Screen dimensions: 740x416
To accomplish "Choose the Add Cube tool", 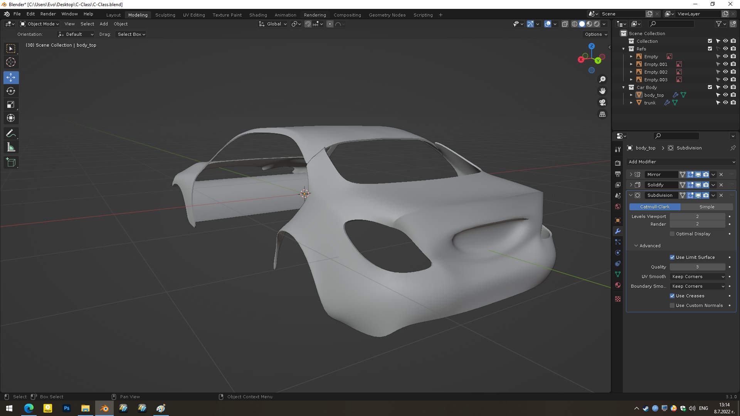I will (11, 163).
